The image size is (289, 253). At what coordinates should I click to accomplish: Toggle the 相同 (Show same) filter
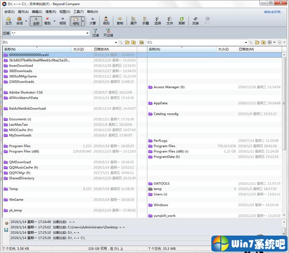63,21
